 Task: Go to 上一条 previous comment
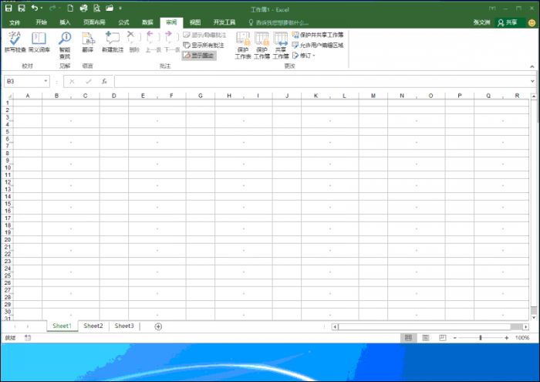[x=153, y=42]
